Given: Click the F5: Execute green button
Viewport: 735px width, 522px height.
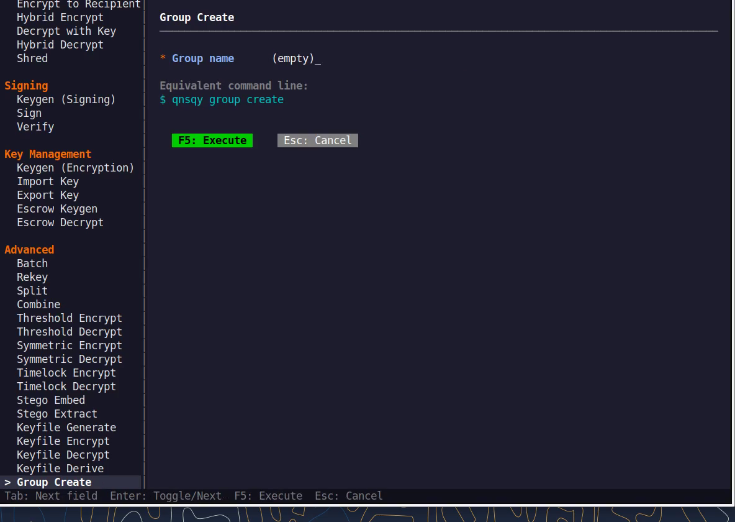Looking at the screenshot, I should pos(212,140).
